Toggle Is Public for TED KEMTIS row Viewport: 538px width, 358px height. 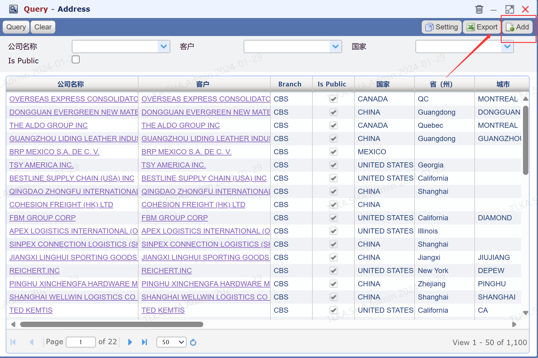333,310
